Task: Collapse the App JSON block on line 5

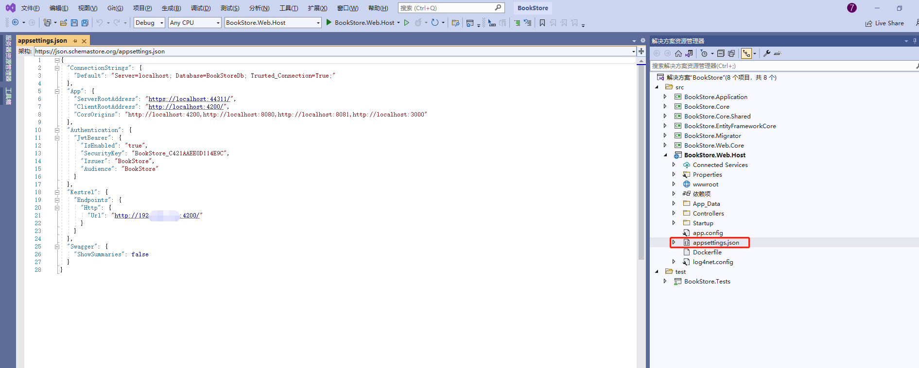Action: (57, 91)
